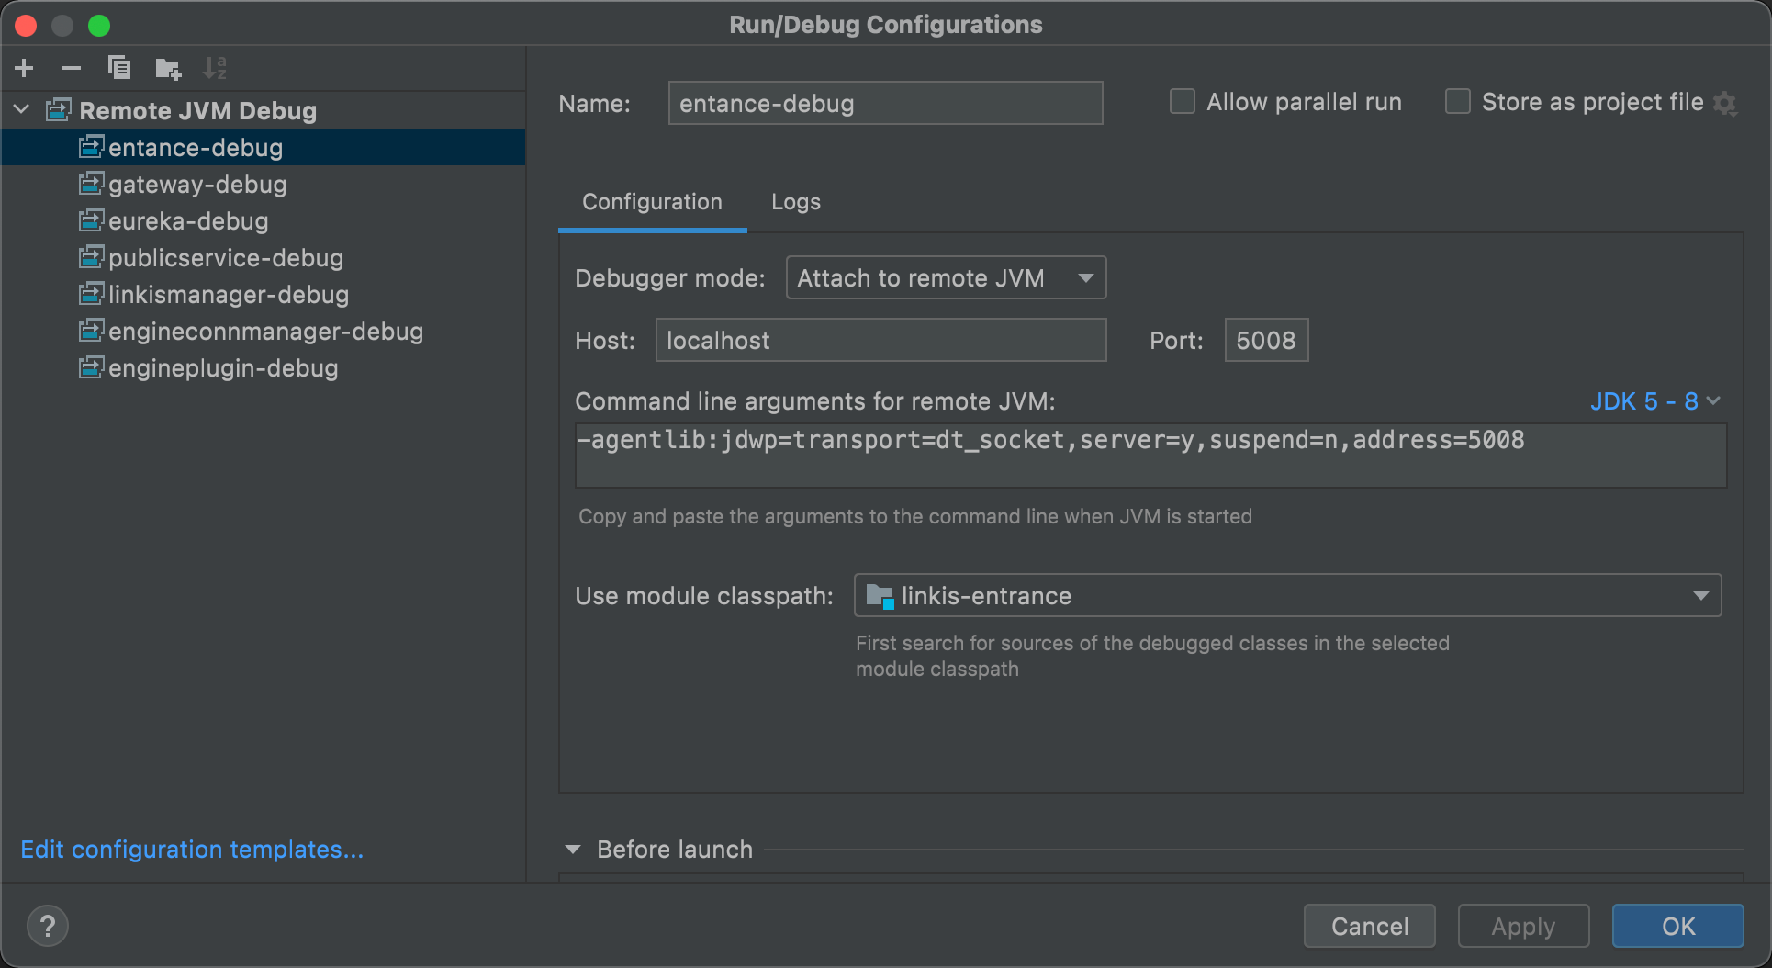This screenshot has width=1772, height=968.
Task: Check the Store as project file checkbox
Action: point(1458,102)
